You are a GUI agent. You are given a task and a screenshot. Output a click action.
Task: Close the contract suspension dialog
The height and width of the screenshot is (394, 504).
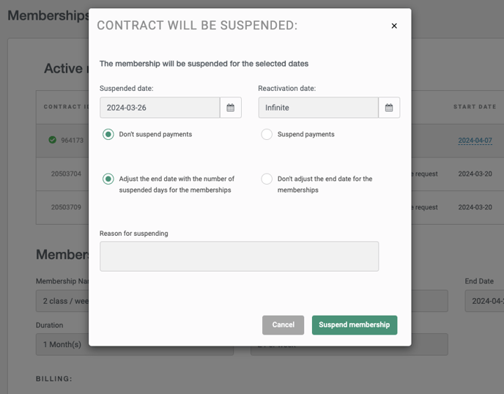click(x=394, y=26)
